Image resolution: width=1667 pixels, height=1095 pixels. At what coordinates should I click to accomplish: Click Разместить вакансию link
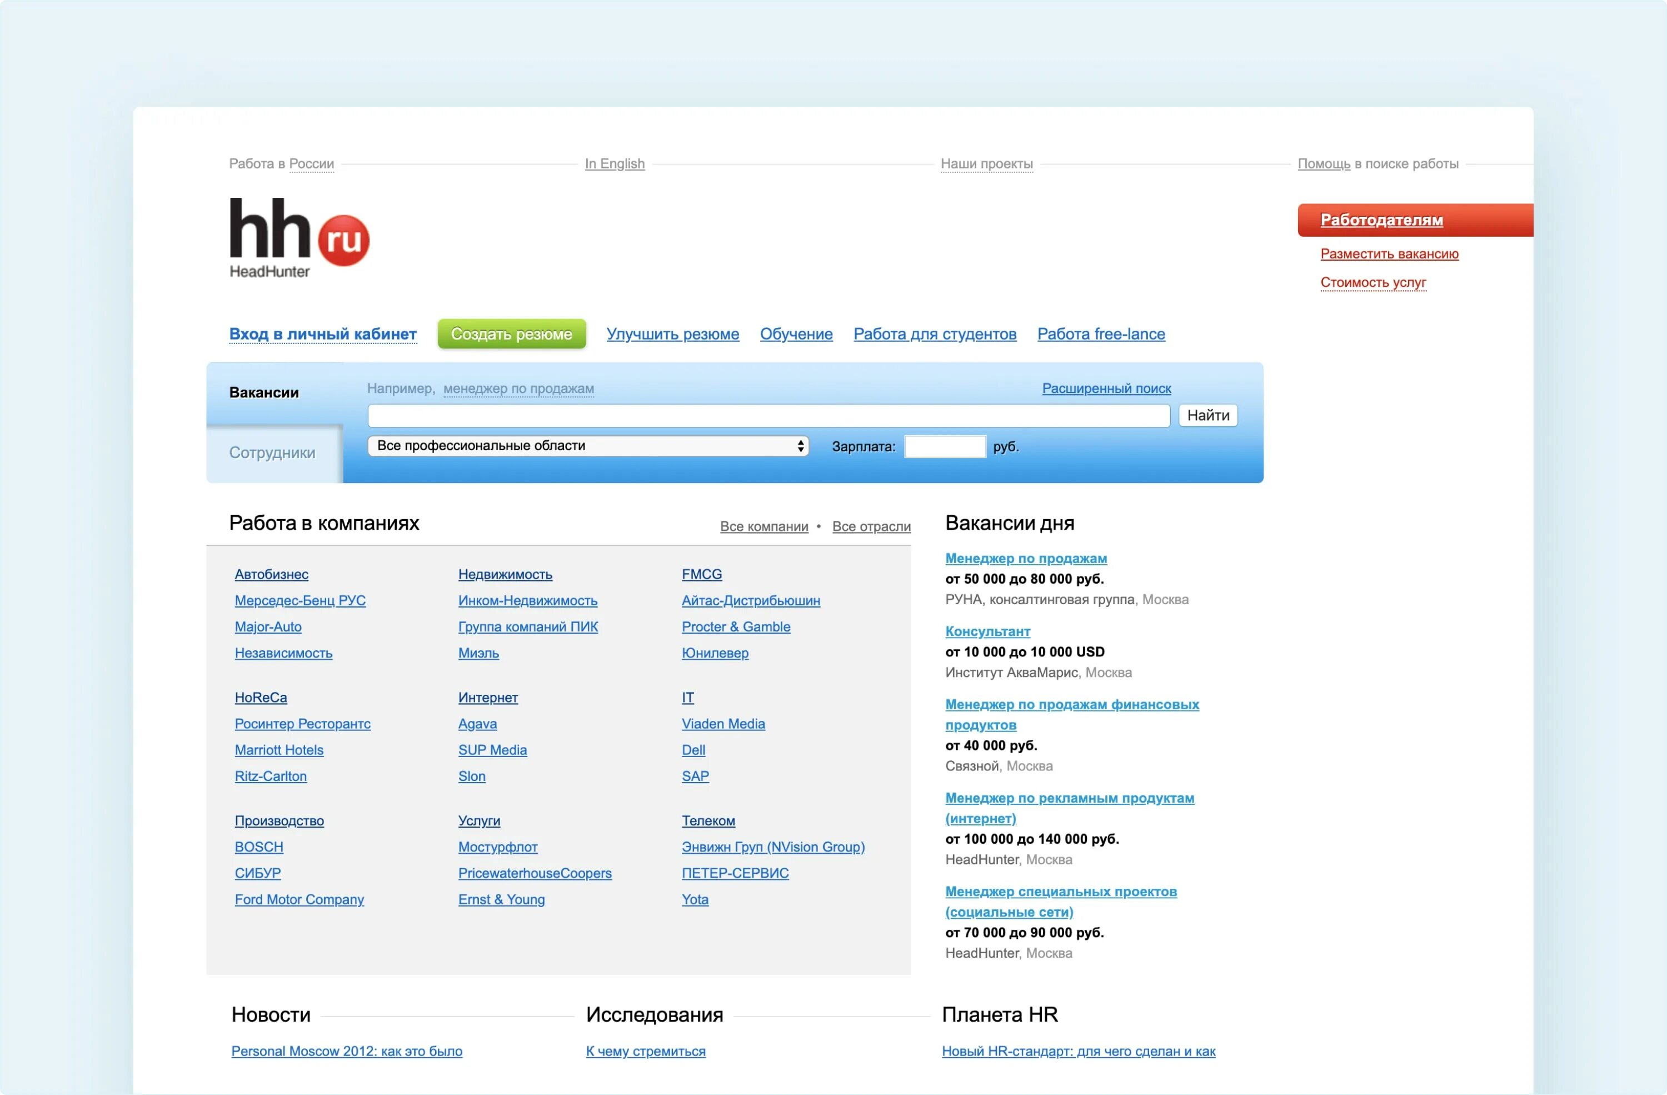point(1389,253)
